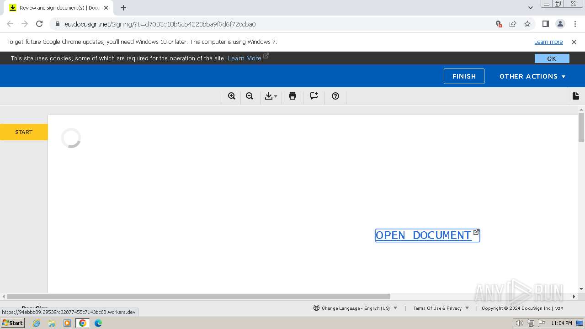Open Microsoft Edge from taskbar
585x329 pixels.
pos(98,323)
